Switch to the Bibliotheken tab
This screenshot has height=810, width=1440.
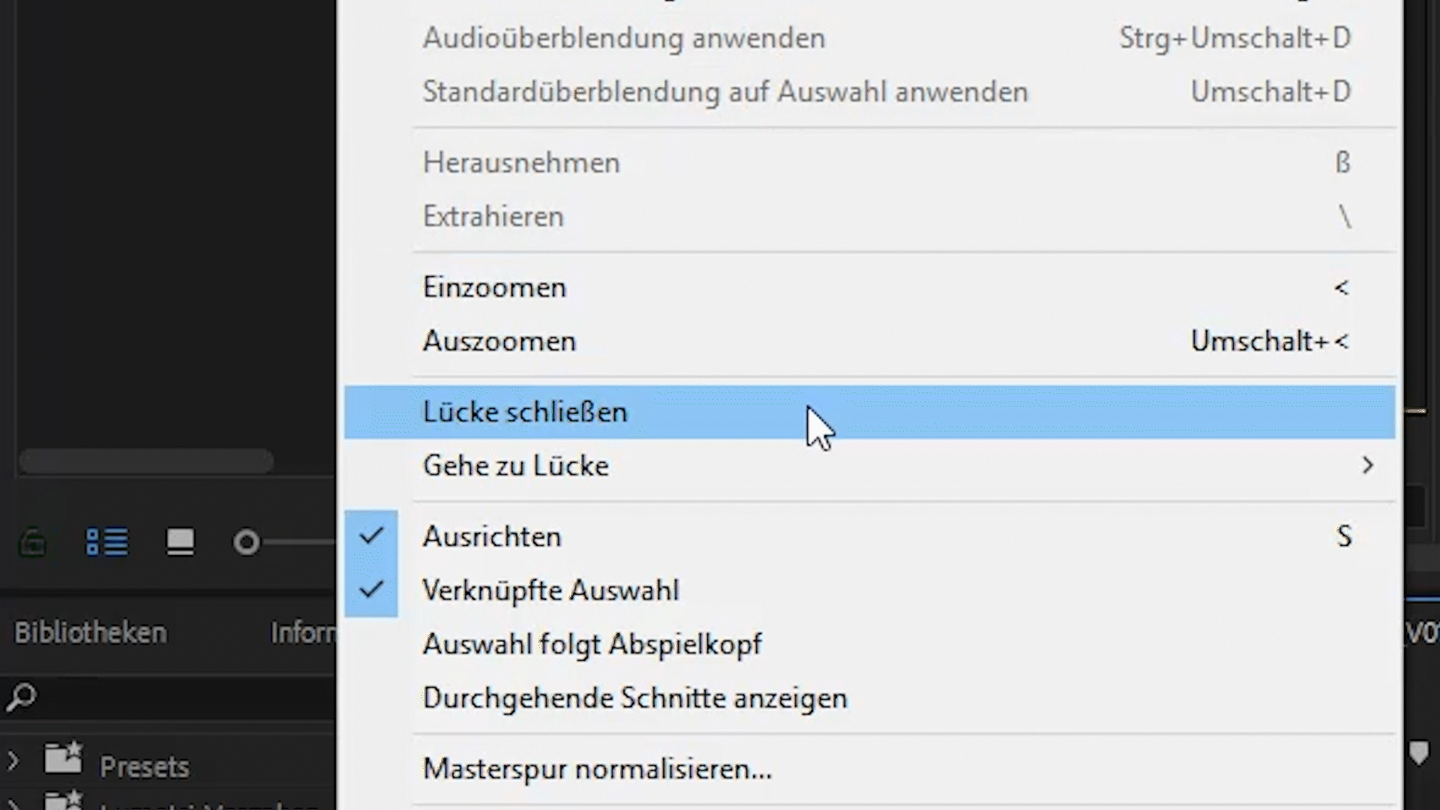tap(91, 633)
